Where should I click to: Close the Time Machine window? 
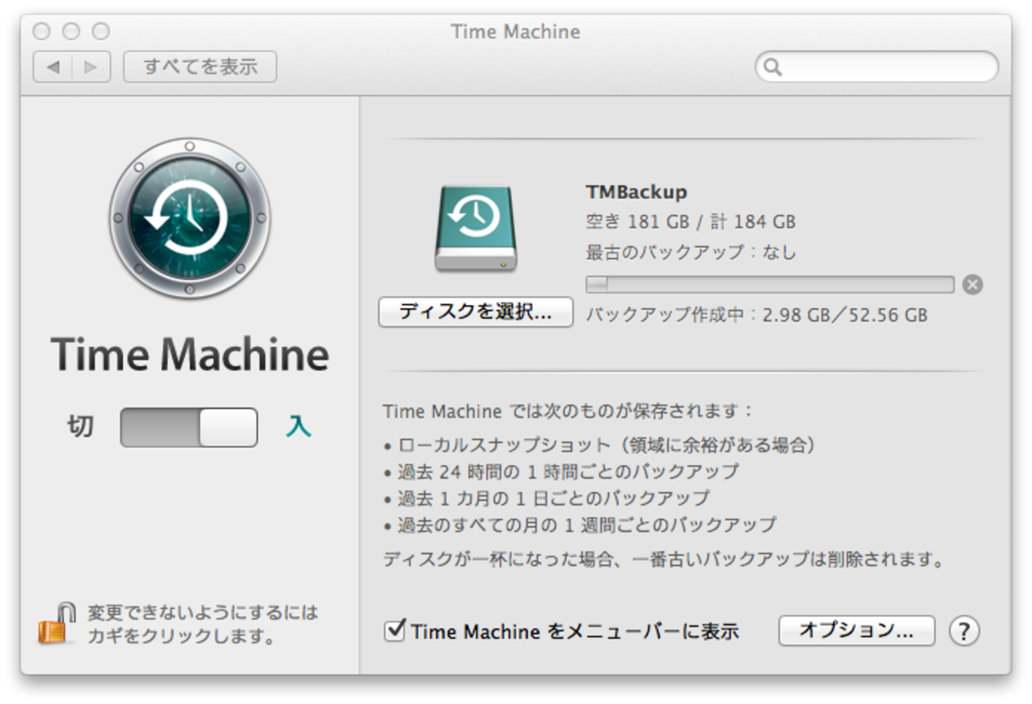[41, 32]
